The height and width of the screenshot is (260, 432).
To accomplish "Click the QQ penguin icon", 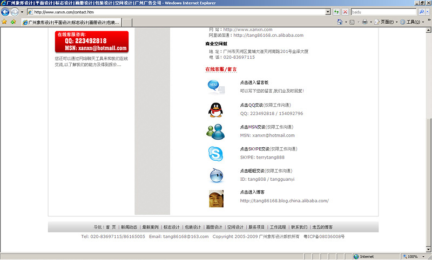I will click(215, 110).
